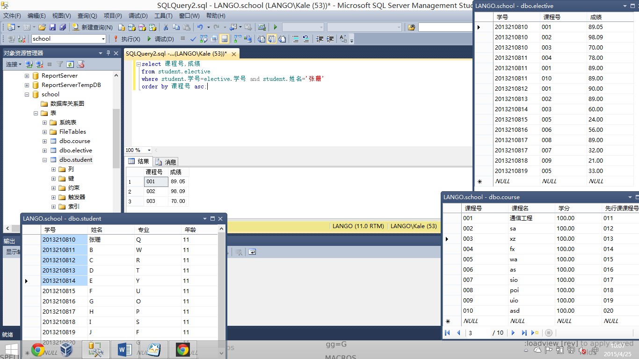Click the 通信工程 cell in course table

coord(531,218)
